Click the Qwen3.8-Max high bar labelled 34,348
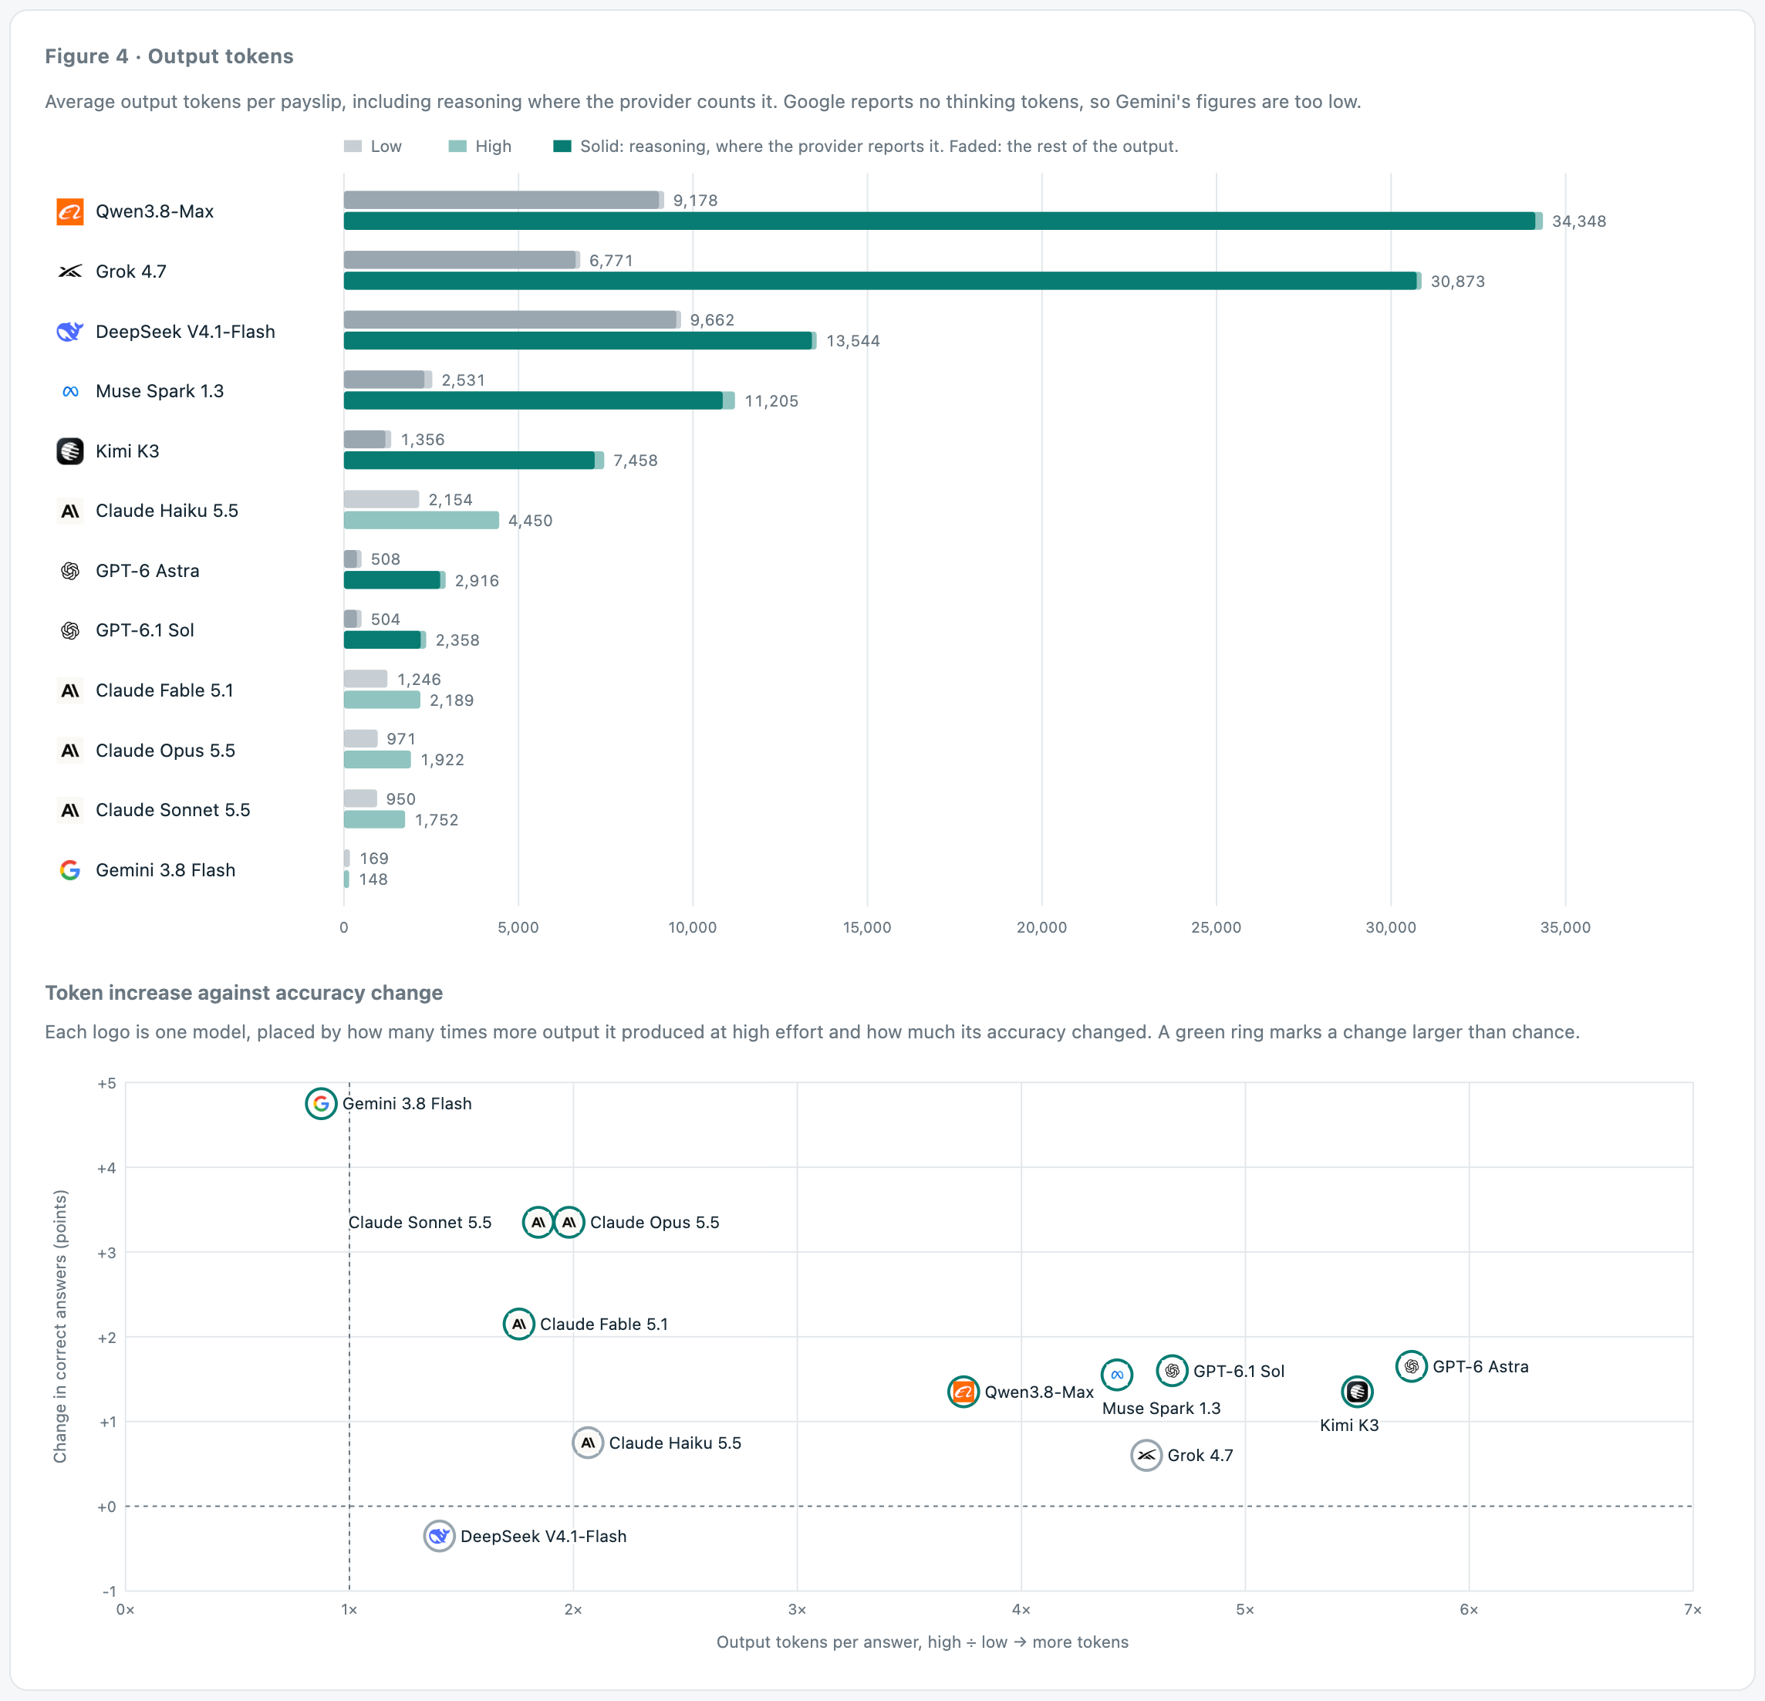 [943, 221]
